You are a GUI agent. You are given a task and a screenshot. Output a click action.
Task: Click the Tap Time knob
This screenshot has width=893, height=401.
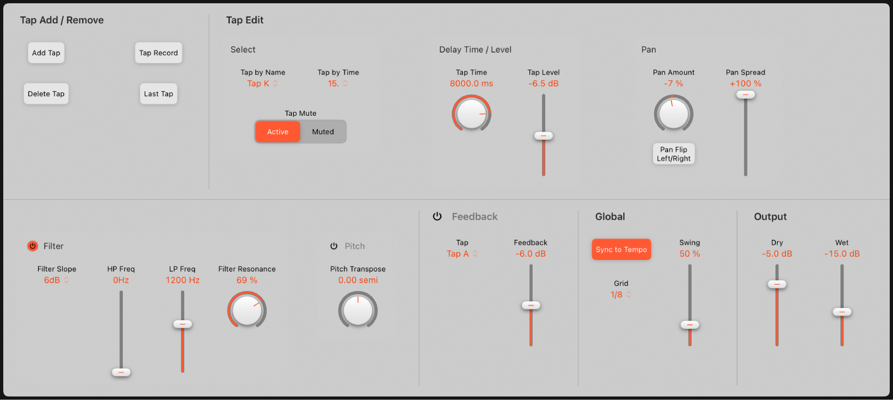[471, 113]
